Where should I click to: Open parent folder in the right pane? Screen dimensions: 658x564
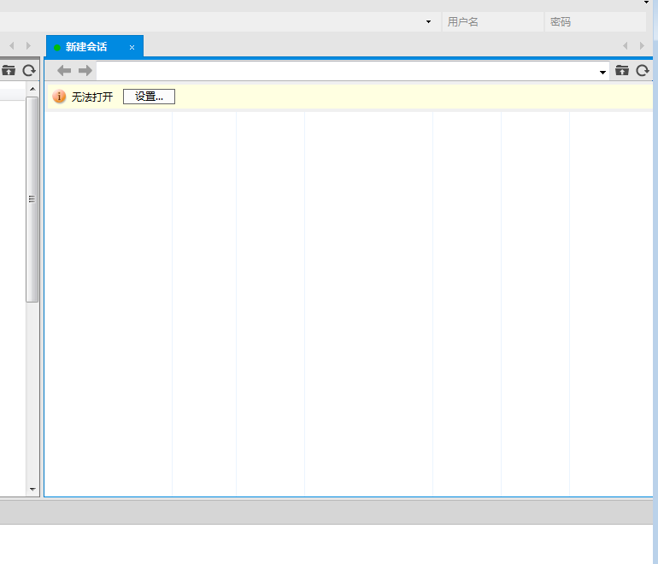[x=622, y=70]
